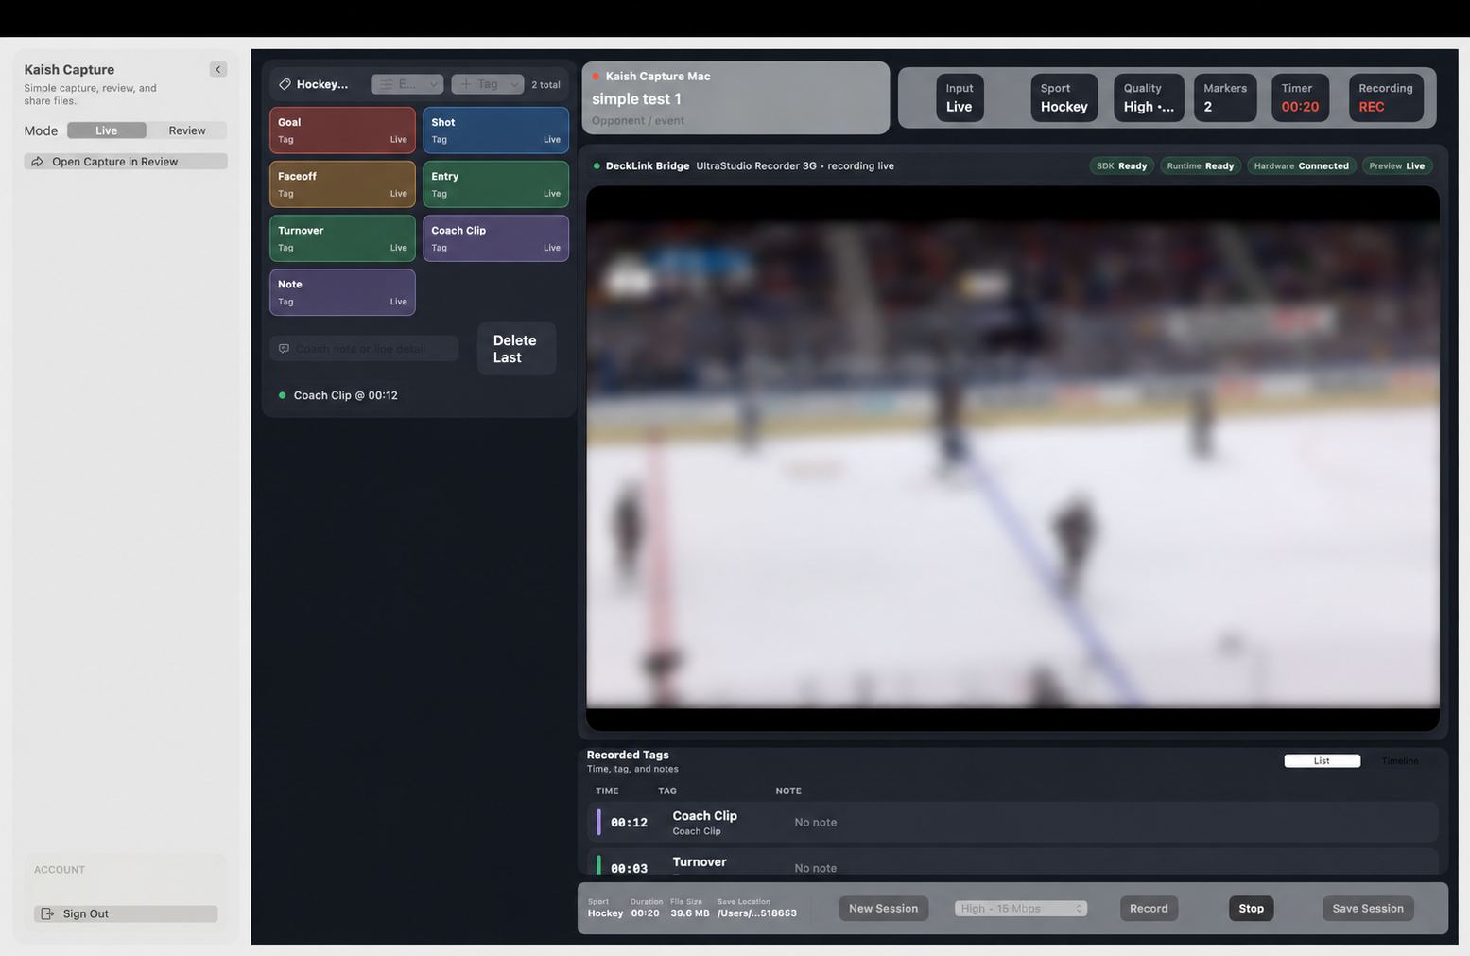Click the Opponent / event field
Viewport: 1470px width, 956px height.
(638, 120)
